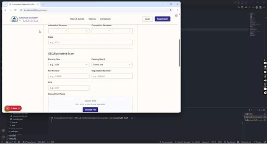Click errors and warnings status bar item
Image resolution: width=267 pixels, height=144 pixels.
point(41,142)
